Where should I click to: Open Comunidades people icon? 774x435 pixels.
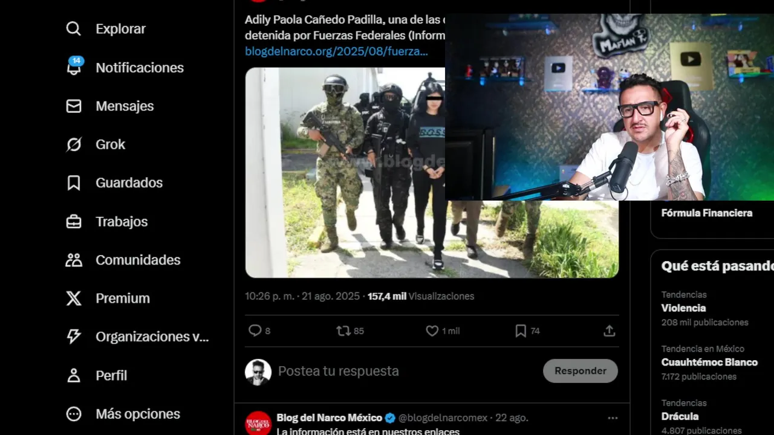tap(73, 260)
